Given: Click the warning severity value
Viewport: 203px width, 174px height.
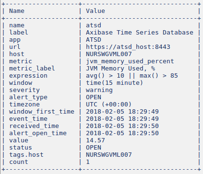Looking at the screenshot, I should [99, 90].
